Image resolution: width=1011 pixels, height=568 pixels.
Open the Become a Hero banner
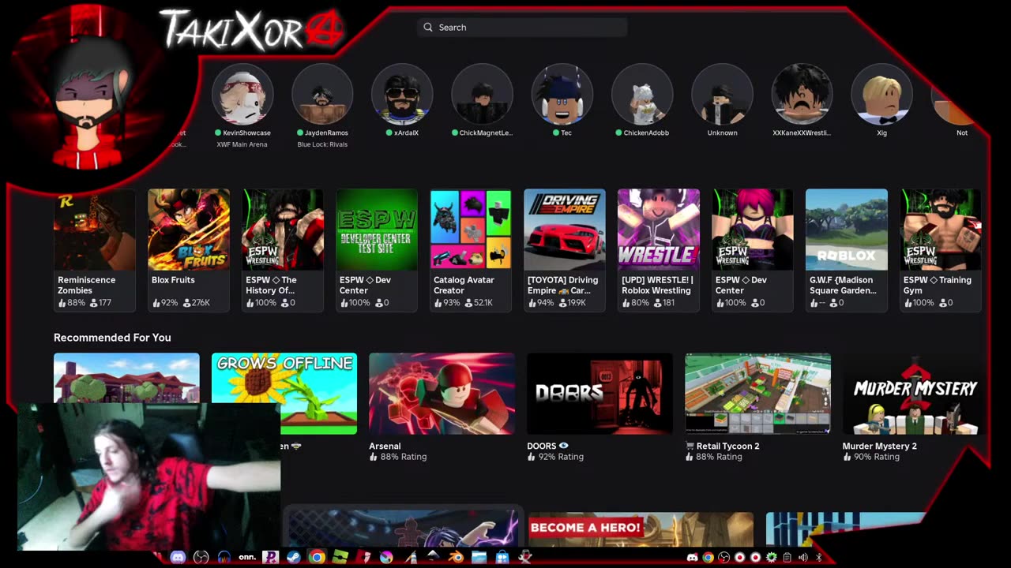click(641, 529)
